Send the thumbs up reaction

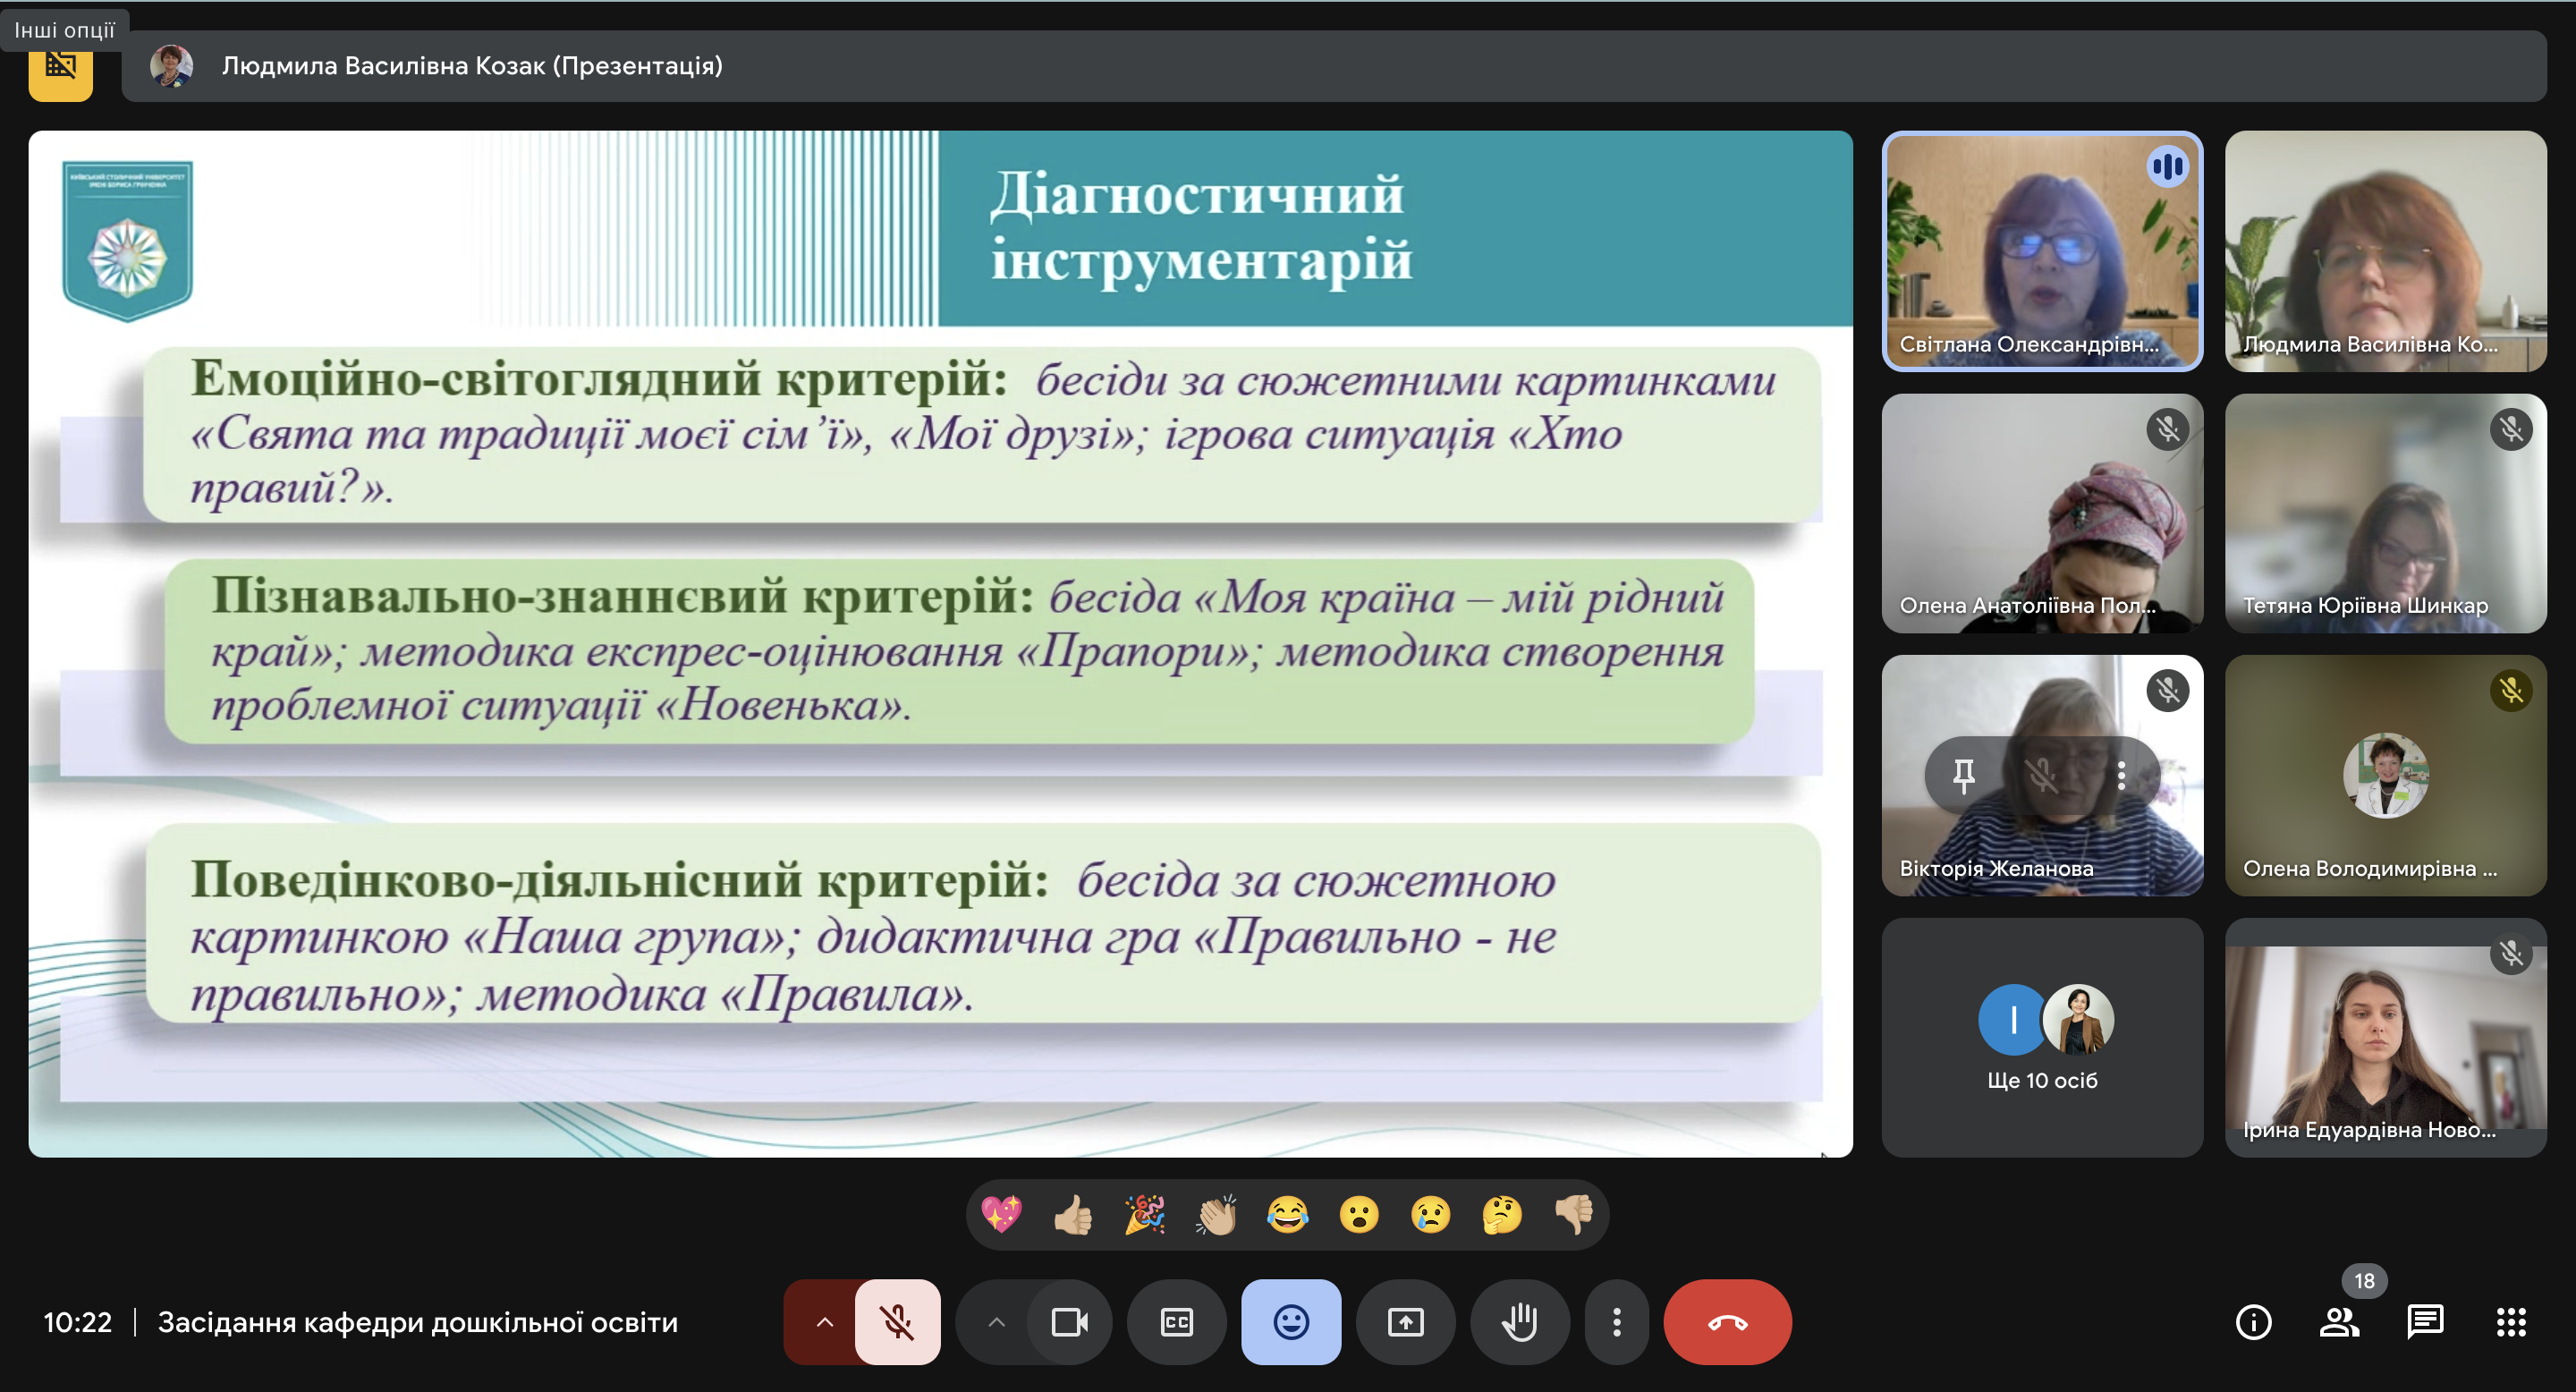(1073, 1215)
